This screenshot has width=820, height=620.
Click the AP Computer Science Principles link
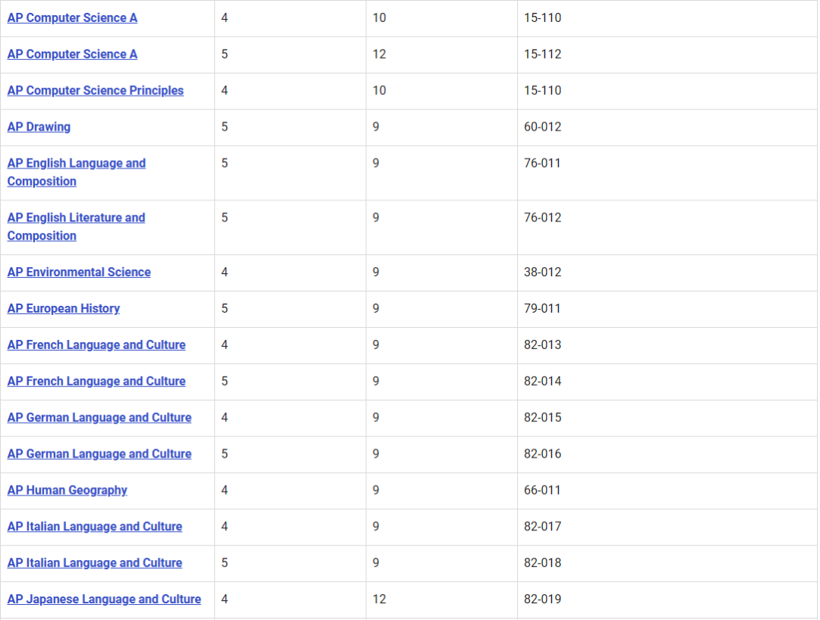(x=96, y=90)
